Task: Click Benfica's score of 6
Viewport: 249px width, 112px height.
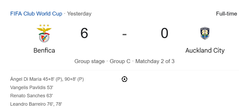Action: coord(84,34)
